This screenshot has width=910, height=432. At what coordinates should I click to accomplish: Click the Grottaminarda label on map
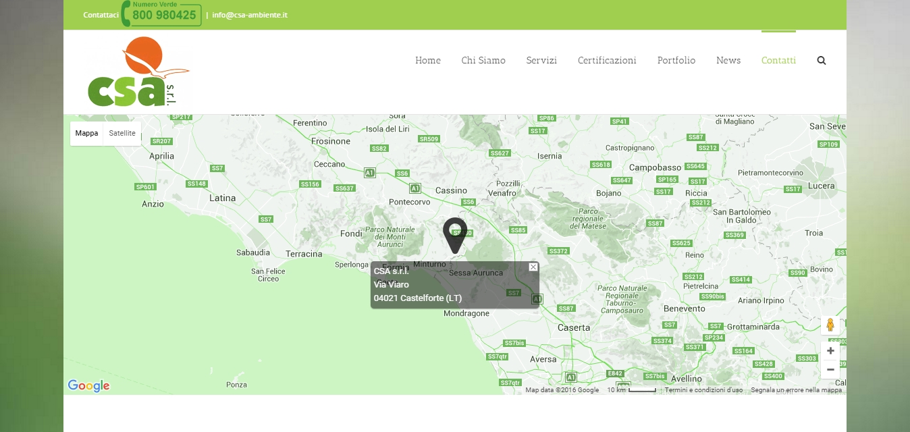point(753,327)
